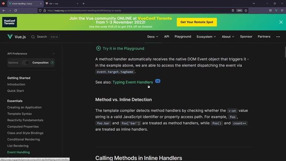Click the Vue.js logo icon
This screenshot has height=161, width=286.
(x=10, y=37)
